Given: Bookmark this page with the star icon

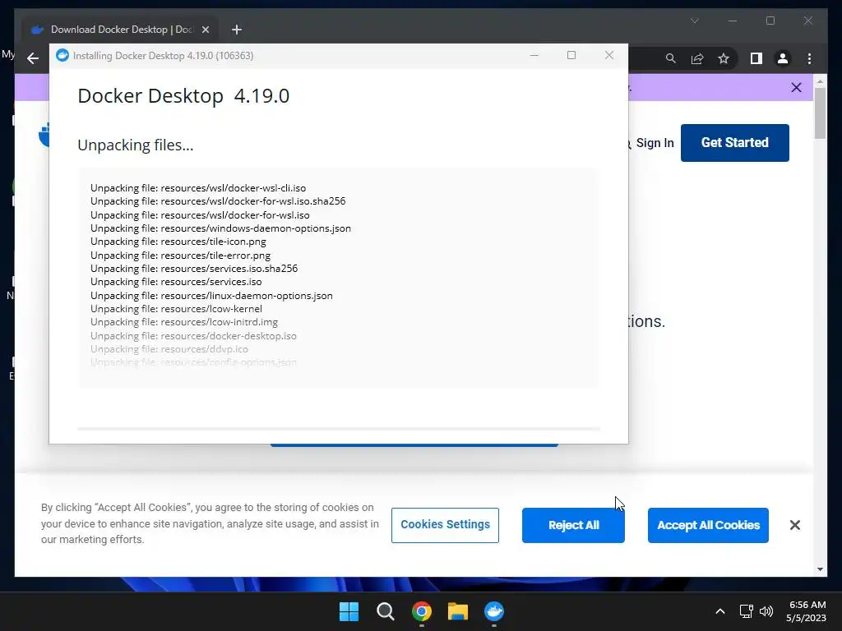Looking at the screenshot, I should pyautogui.click(x=724, y=58).
